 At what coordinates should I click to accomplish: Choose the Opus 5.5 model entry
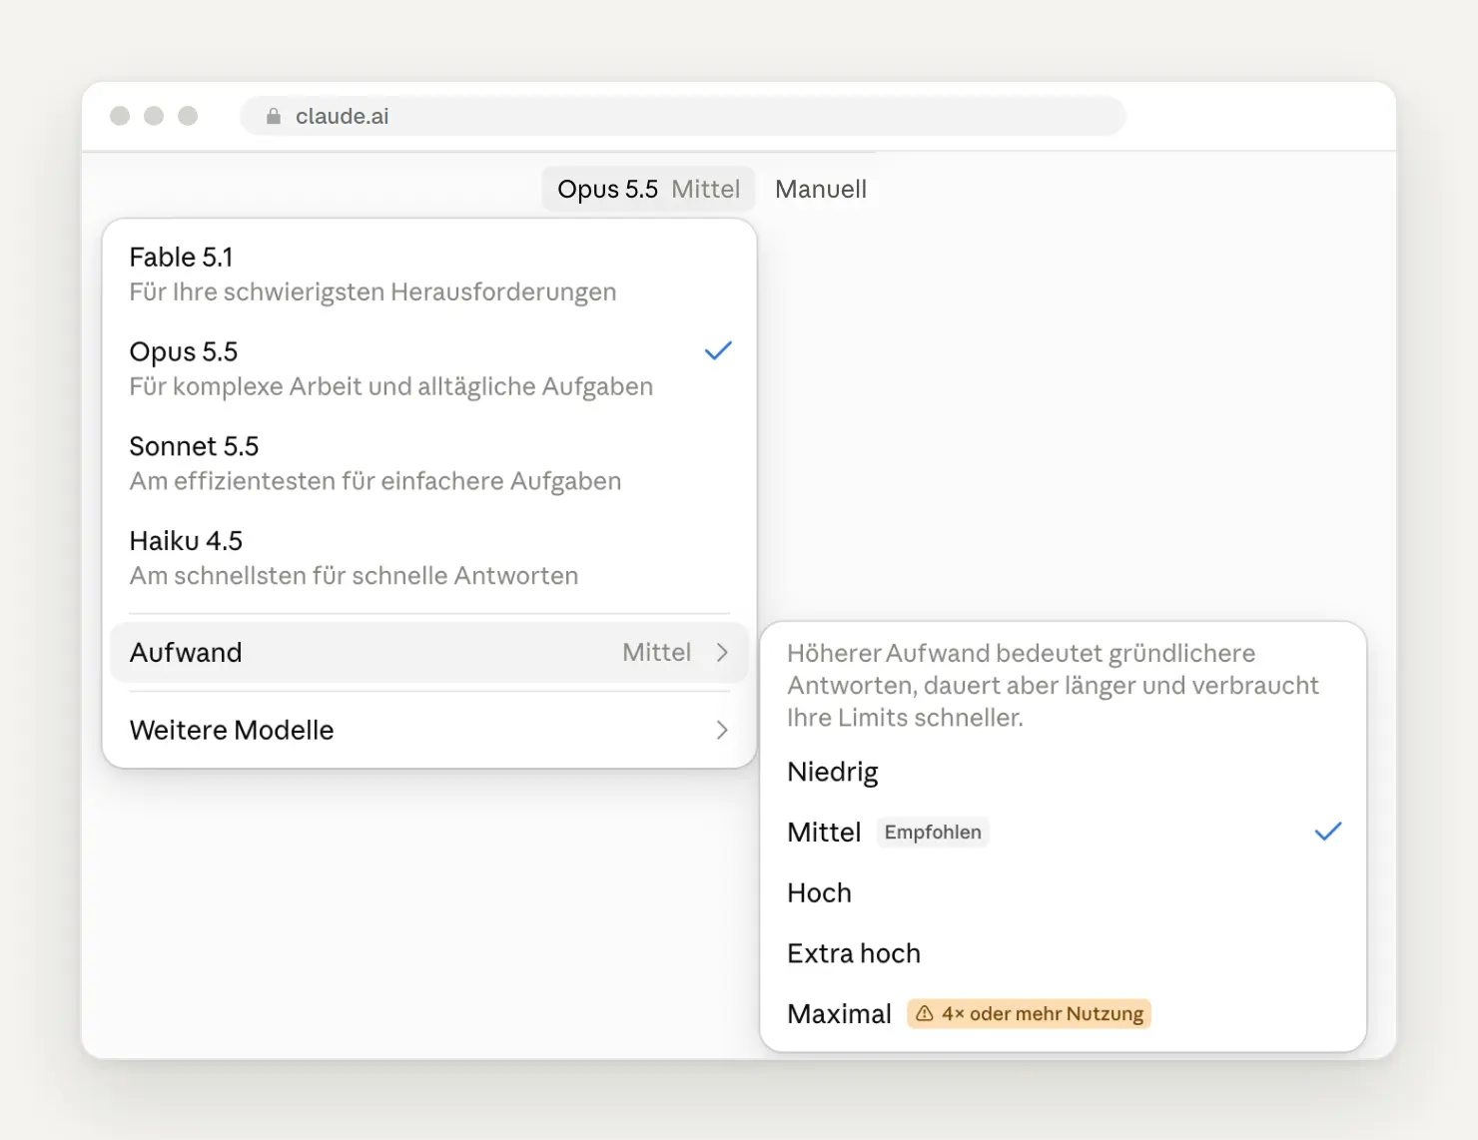(429, 368)
